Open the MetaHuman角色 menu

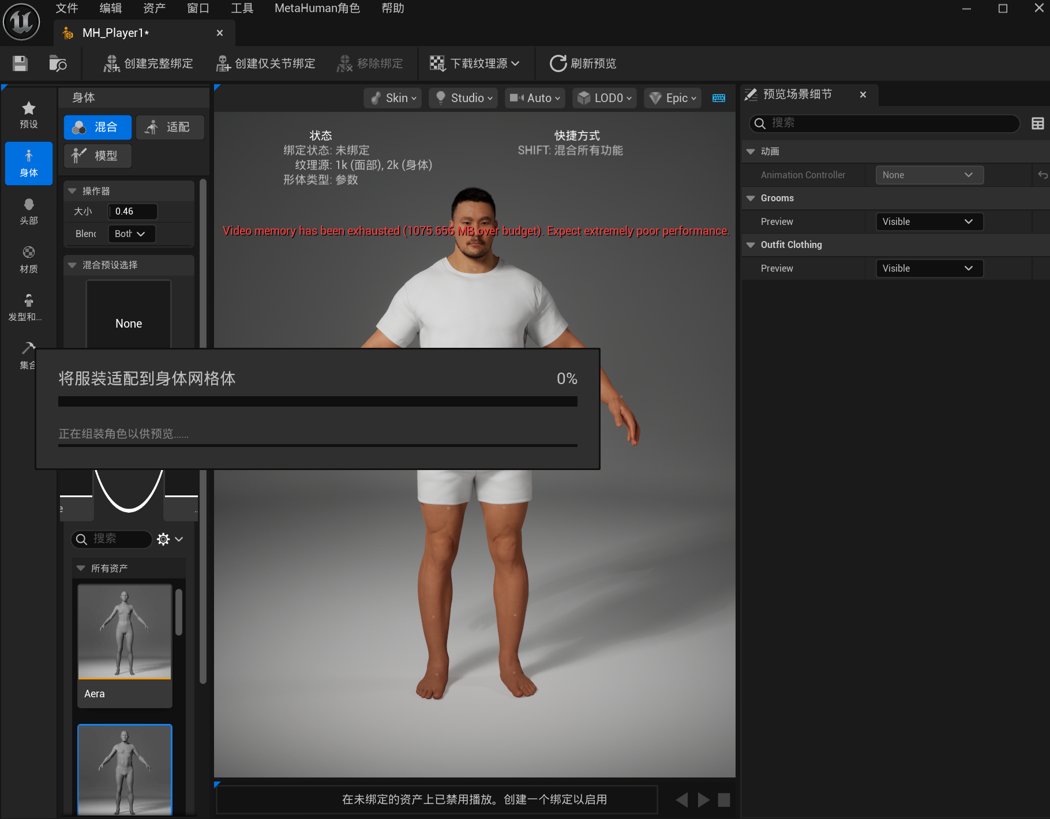(317, 8)
